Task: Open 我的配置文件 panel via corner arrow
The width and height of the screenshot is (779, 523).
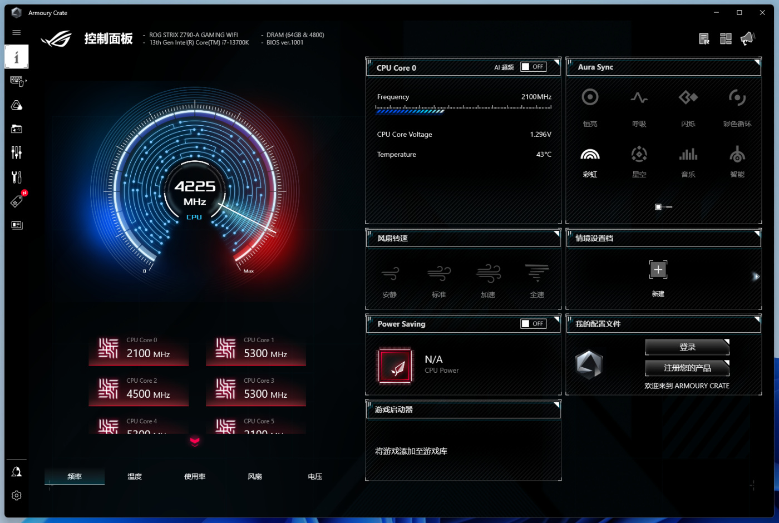Action: pyautogui.click(x=757, y=319)
